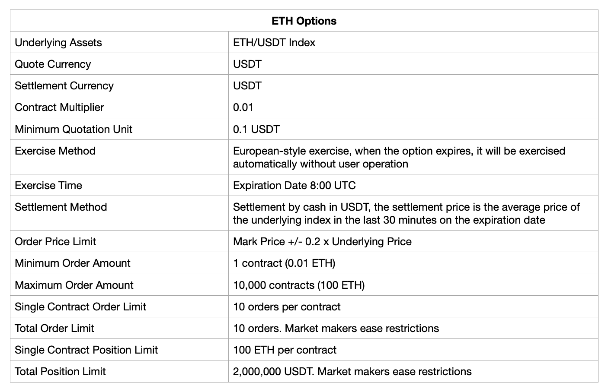Select the Exercise Method label
Screen dimensions: 608x392
point(55,151)
